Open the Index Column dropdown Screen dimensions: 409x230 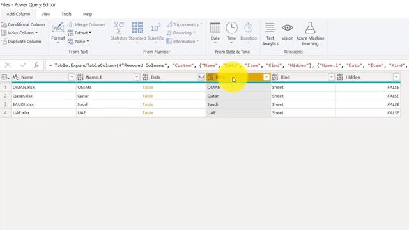pyautogui.click(x=20, y=33)
